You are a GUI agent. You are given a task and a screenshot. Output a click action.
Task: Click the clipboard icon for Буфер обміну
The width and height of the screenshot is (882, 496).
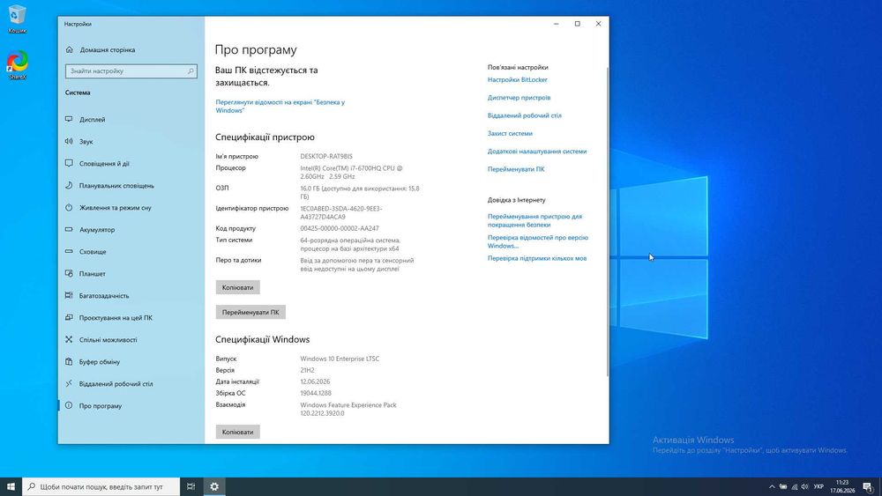pyautogui.click(x=69, y=361)
